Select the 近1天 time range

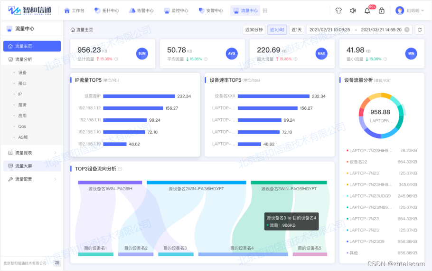point(297,30)
